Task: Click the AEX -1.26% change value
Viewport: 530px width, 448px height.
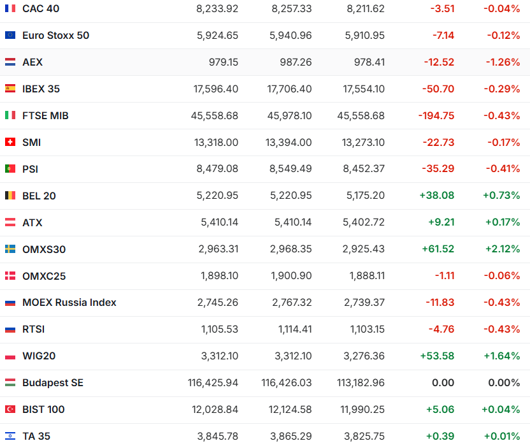Action: (x=503, y=62)
